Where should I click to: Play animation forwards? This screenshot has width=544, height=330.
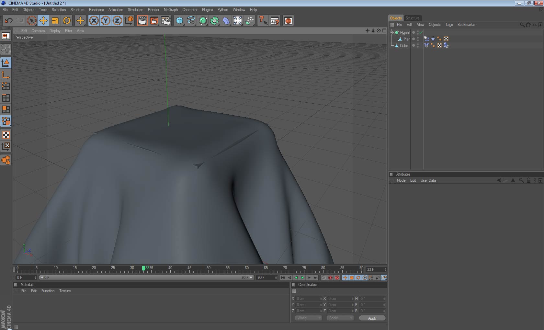point(302,278)
